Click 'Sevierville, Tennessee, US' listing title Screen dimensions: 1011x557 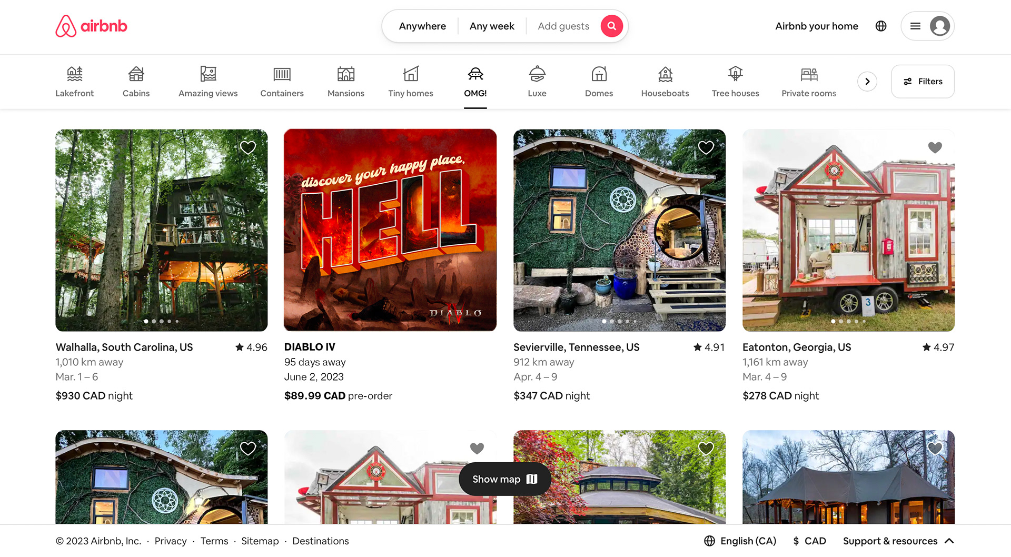[577, 347]
